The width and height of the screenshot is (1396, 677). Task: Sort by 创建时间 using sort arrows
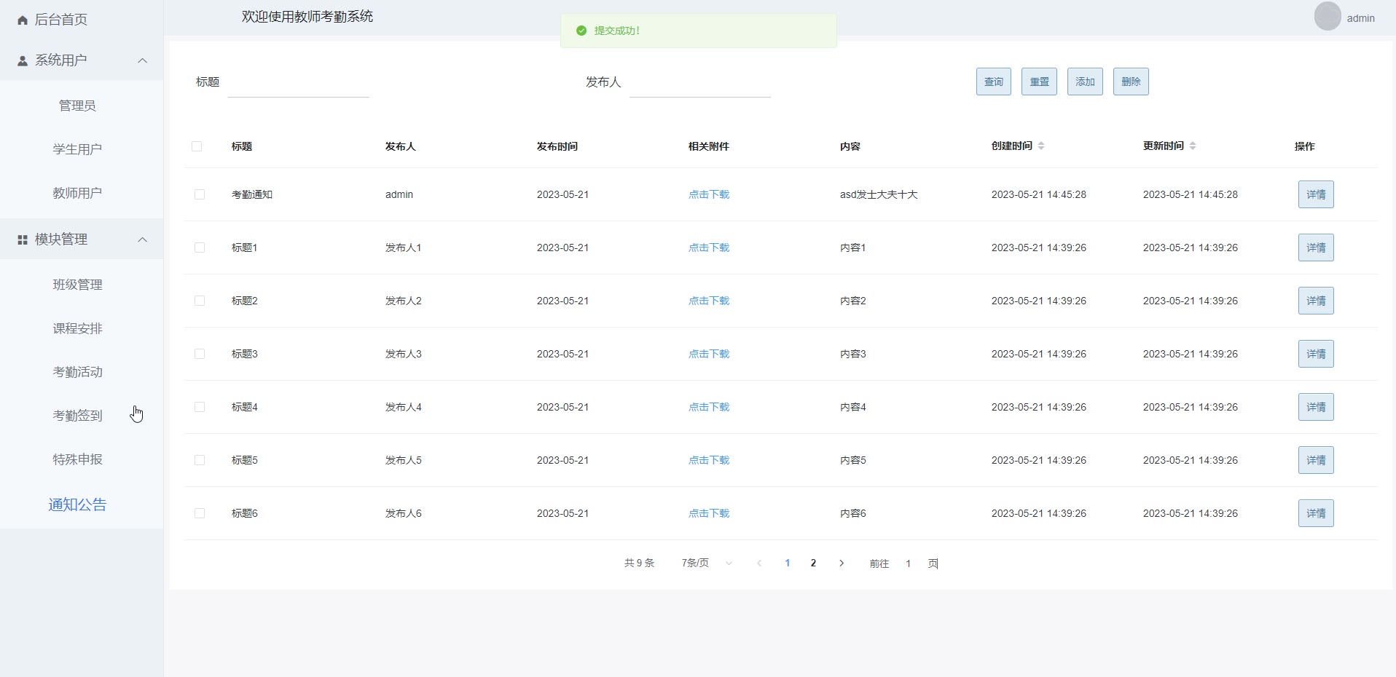click(x=1041, y=146)
